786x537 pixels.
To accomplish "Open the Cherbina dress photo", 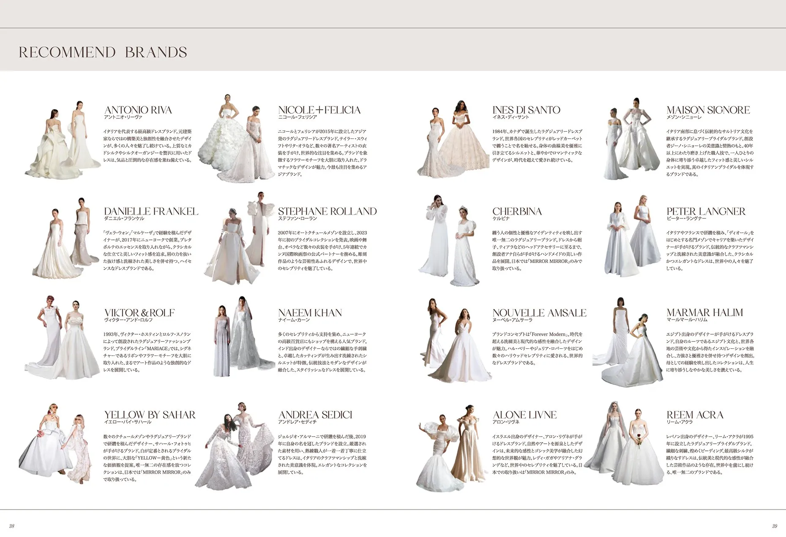I will 450,241.
